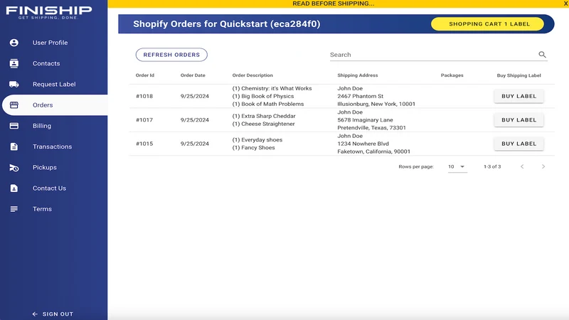The height and width of the screenshot is (320, 569).
Task: Click order id #1017
Action: click(144, 119)
